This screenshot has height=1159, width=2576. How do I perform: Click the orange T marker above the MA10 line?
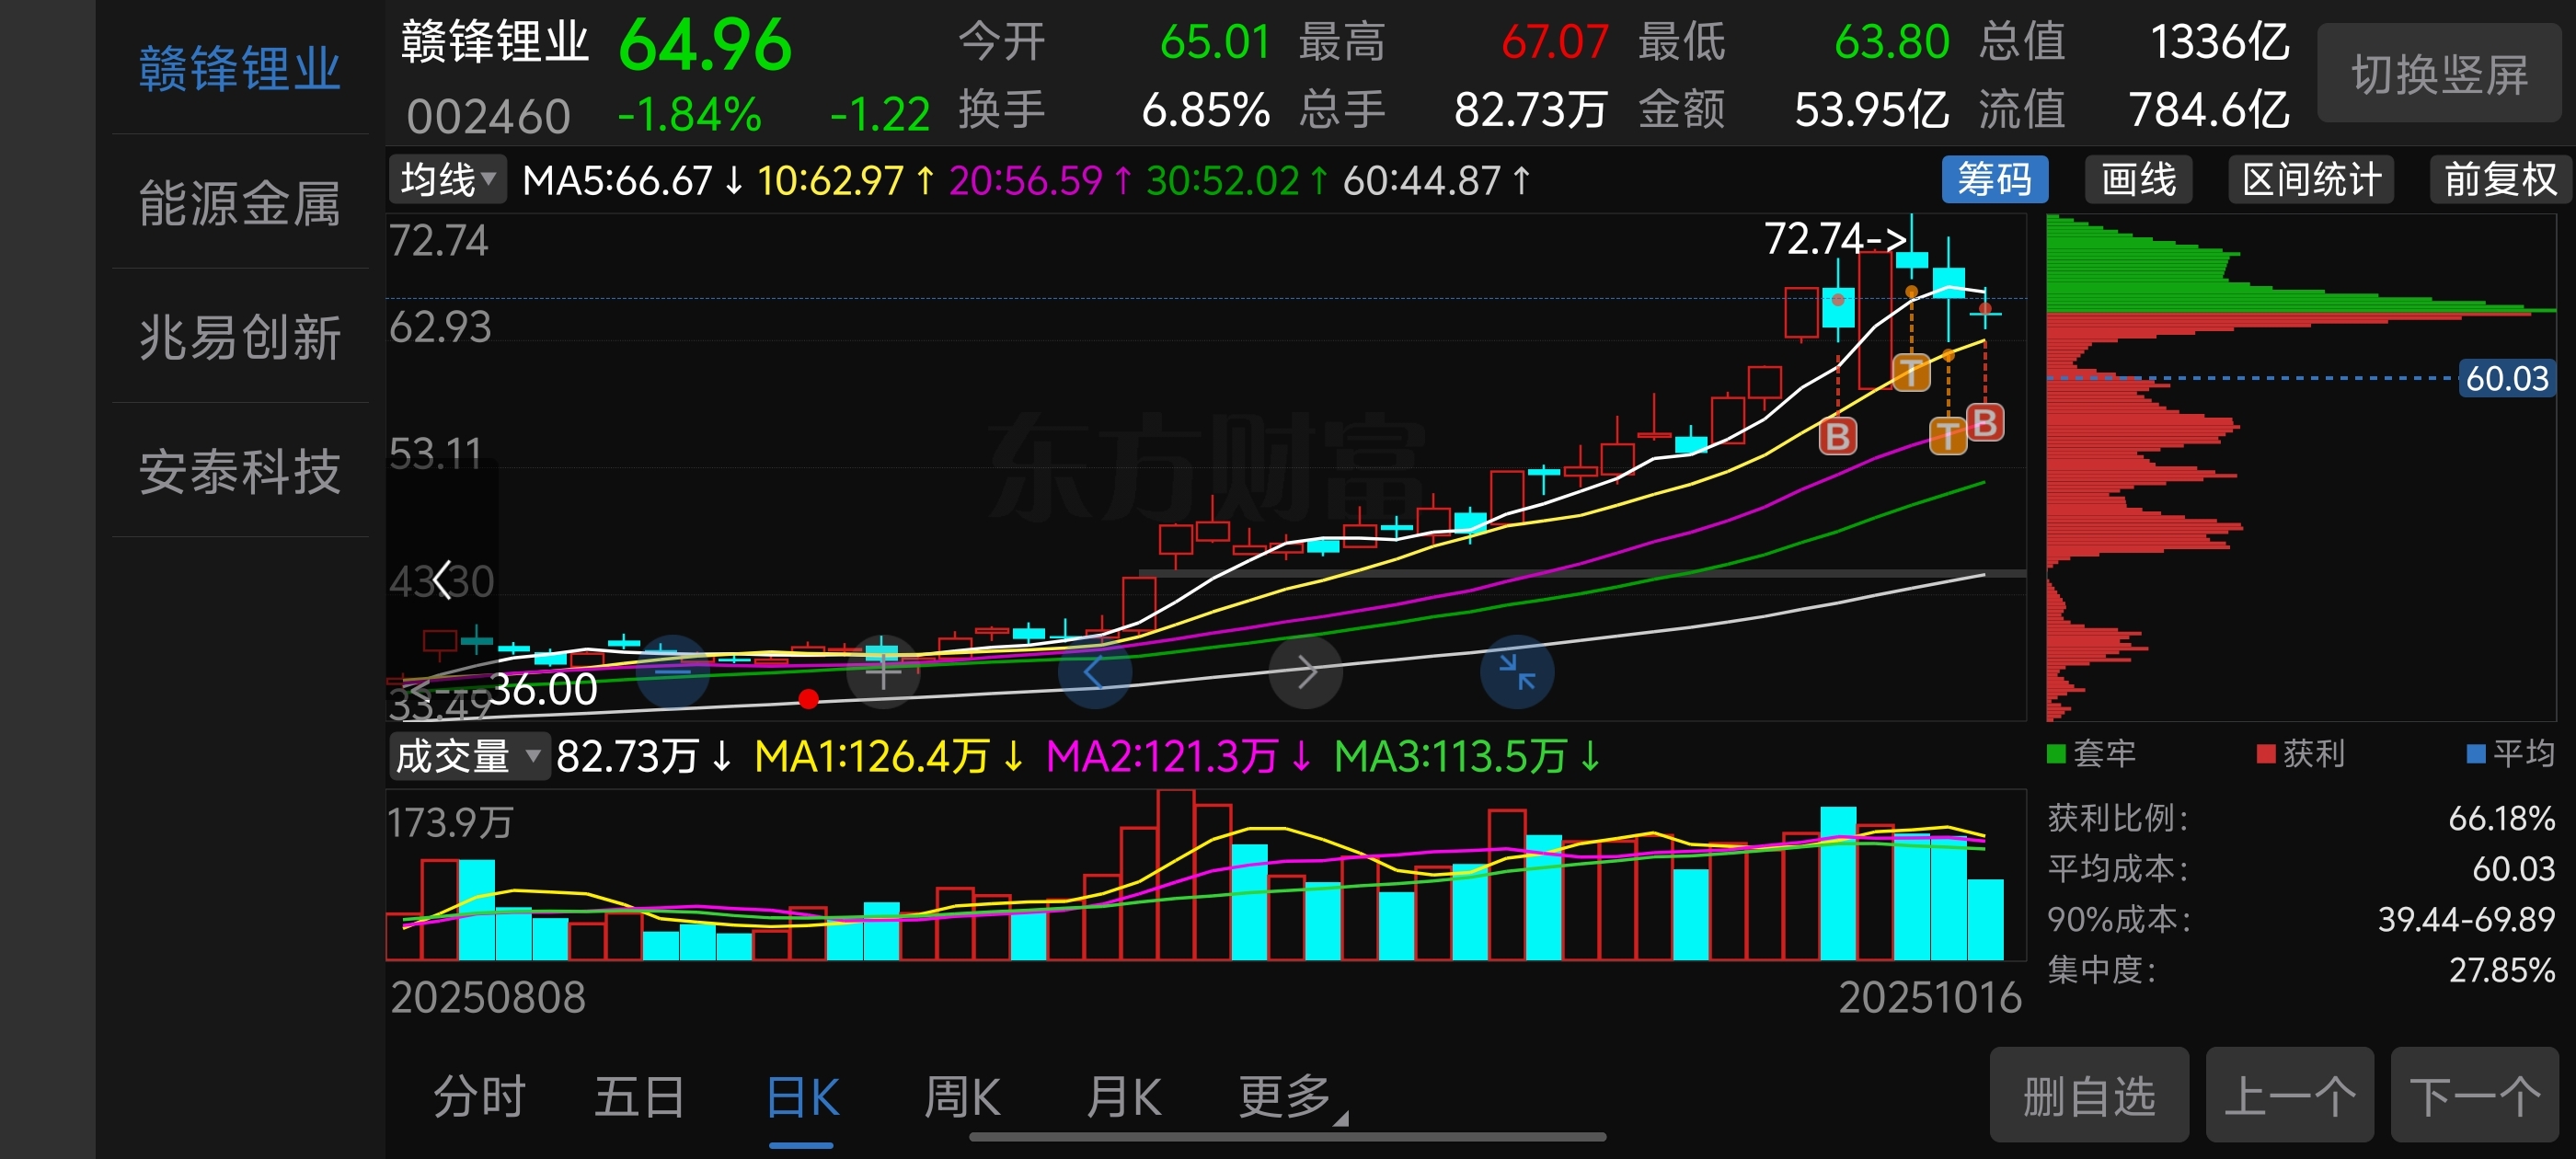pyautogui.click(x=1911, y=373)
